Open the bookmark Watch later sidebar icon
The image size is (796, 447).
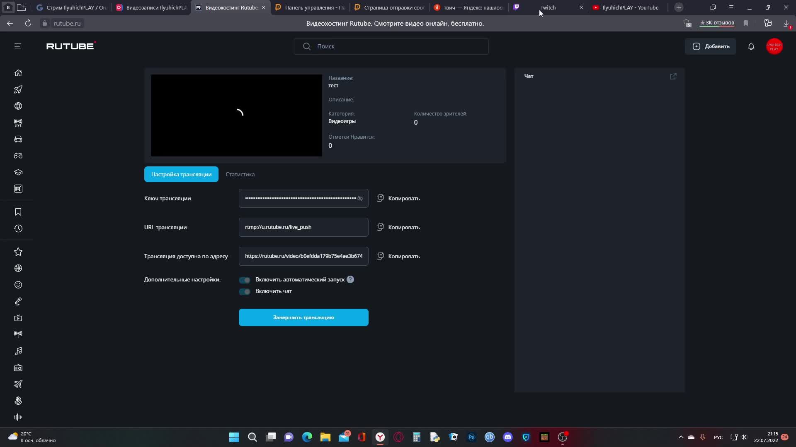click(18, 212)
